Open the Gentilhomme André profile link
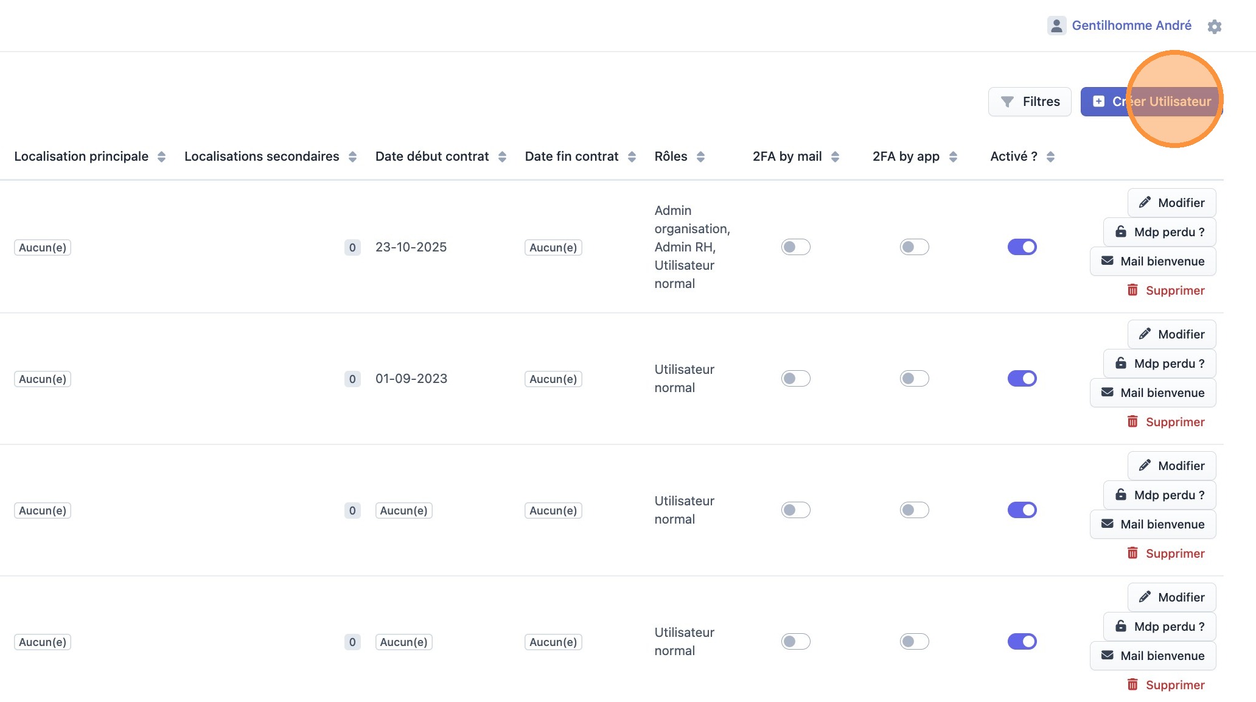Viewport: 1256px width, 702px height. click(1131, 26)
